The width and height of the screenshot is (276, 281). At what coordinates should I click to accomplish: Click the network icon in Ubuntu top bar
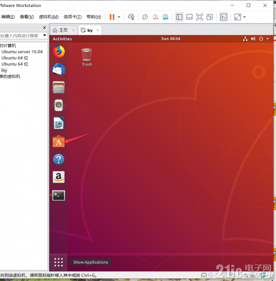pos(245,39)
